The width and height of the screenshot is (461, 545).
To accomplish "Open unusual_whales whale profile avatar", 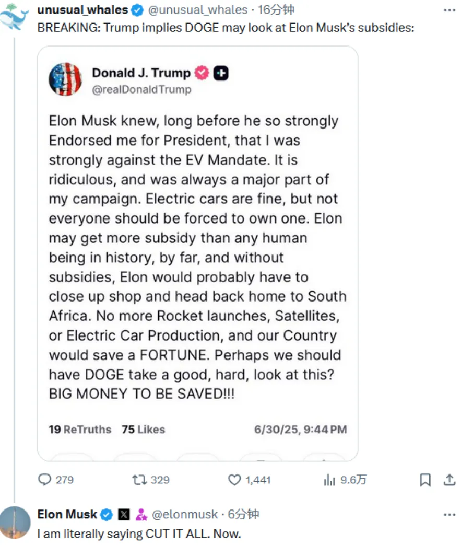I will (14, 17).
